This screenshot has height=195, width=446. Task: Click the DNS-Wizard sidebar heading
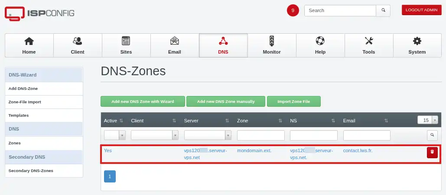(x=44, y=75)
